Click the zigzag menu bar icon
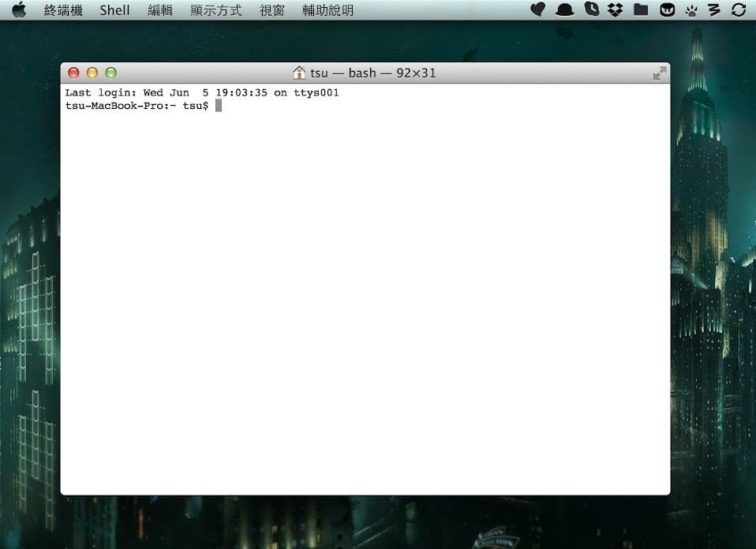 (715, 10)
